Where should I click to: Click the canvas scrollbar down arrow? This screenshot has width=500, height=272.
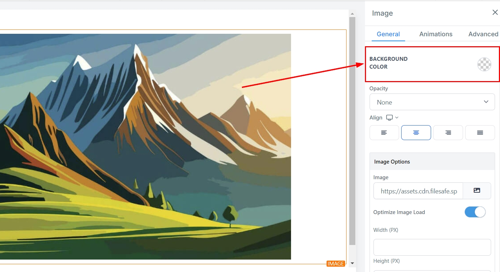pyautogui.click(x=352, y=263)
